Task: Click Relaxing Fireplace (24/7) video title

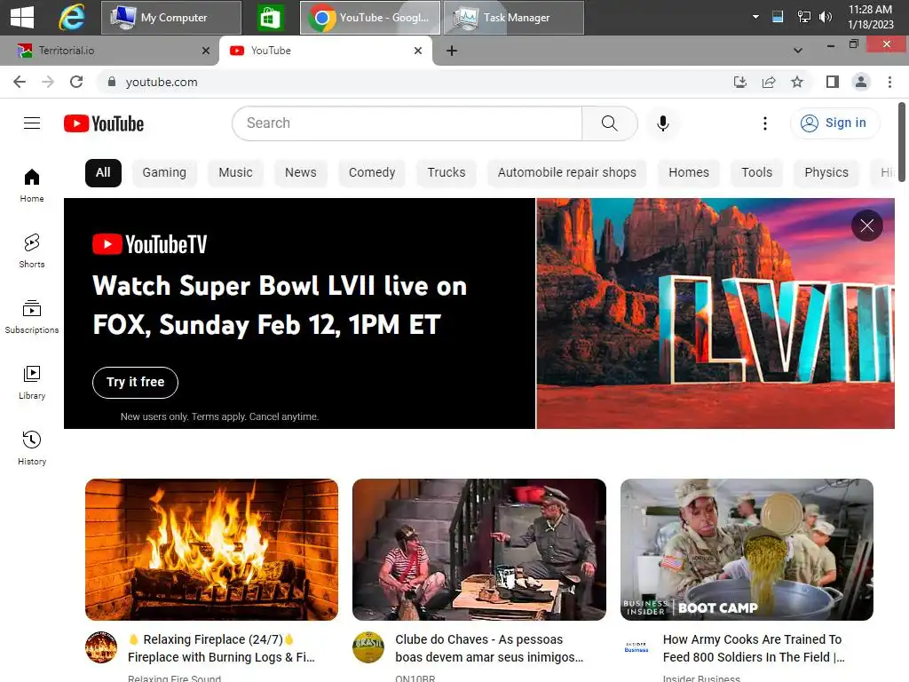Action: point(222,647)
